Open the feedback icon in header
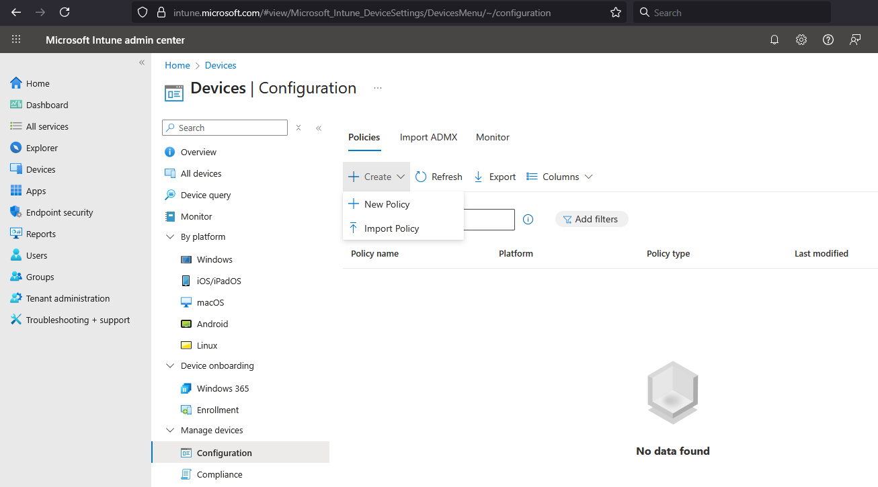The width and height of the screenshot is (878, 487). (x=855, y=40)
